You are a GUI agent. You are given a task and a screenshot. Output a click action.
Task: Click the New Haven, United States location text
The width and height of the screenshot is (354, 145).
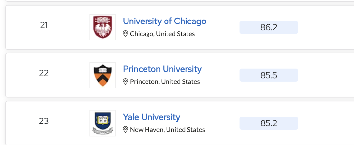pyautogui.click(x=167, y=130)
